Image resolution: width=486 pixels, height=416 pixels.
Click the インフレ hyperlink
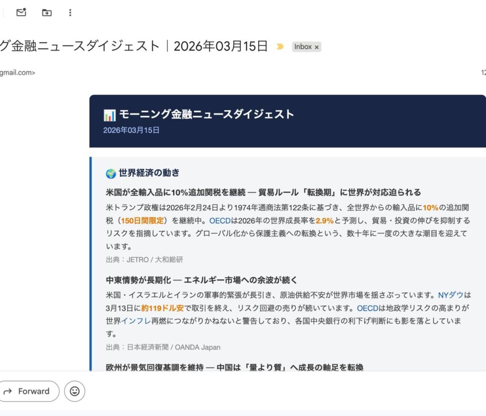point(136,321)
